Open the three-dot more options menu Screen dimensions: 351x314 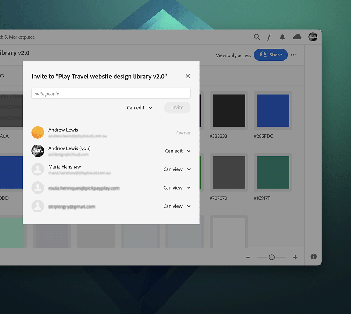[x=294, y=55]
